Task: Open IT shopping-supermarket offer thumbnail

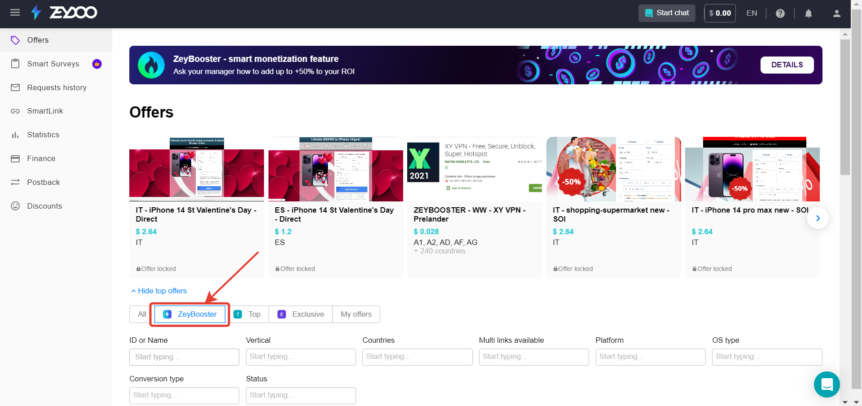Action: point(614,169)
